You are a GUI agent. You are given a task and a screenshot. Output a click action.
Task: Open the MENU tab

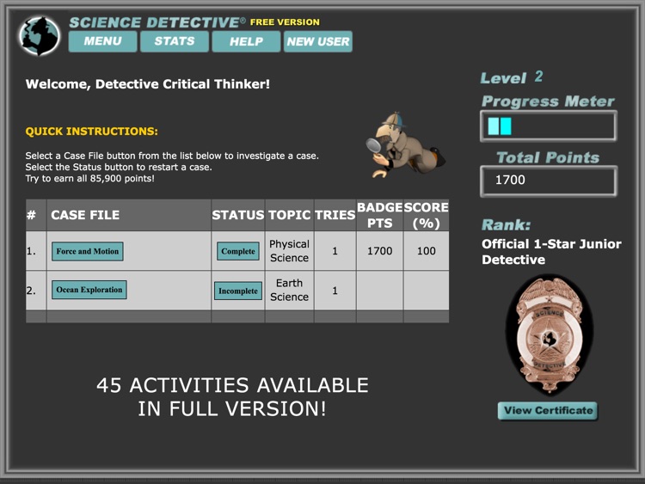tap(103, 41)
